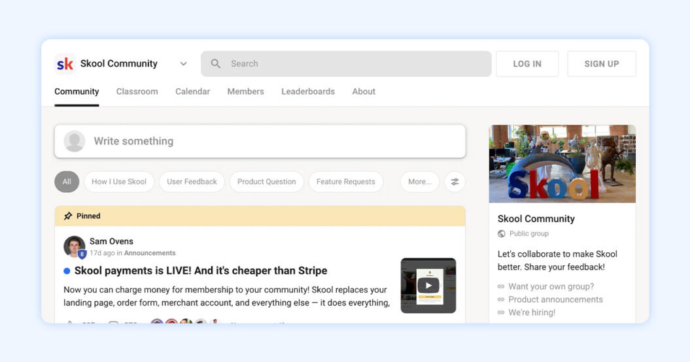Click the Skool Community sidebar title

[536, 219]
